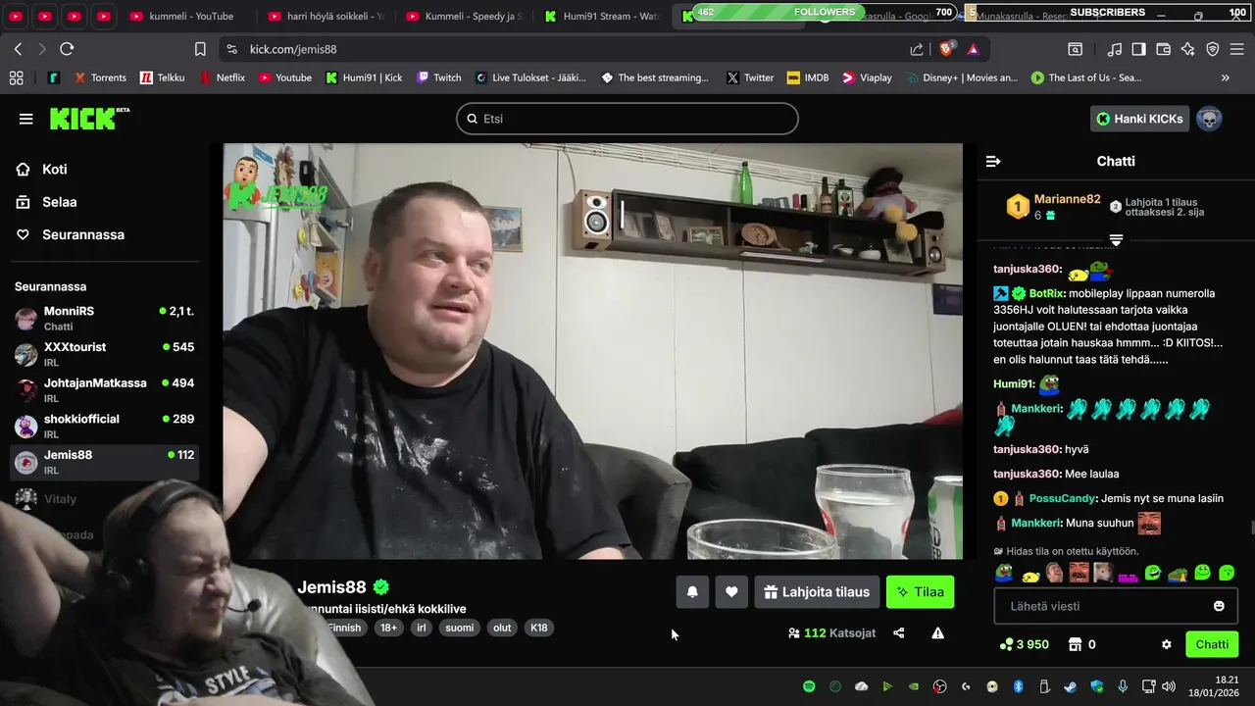Viewport: 1255px width, 706px height.
Task: Open Brave Wallet icon
Action: (x=1164, y=49)
